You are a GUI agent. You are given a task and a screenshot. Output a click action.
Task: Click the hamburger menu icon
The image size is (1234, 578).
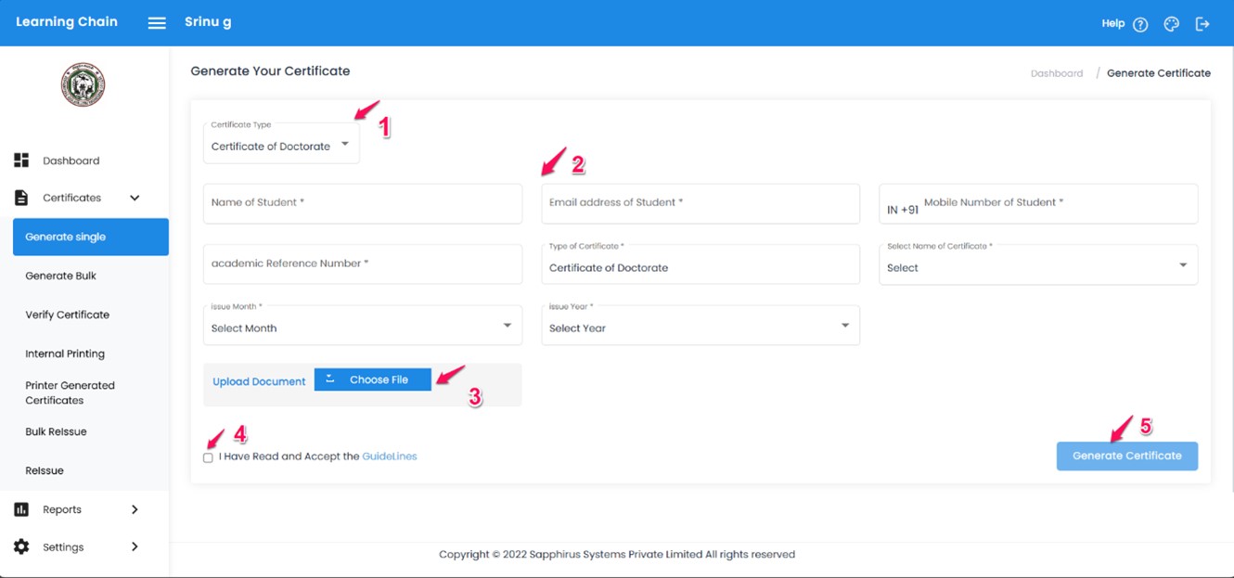click(157, 23)
